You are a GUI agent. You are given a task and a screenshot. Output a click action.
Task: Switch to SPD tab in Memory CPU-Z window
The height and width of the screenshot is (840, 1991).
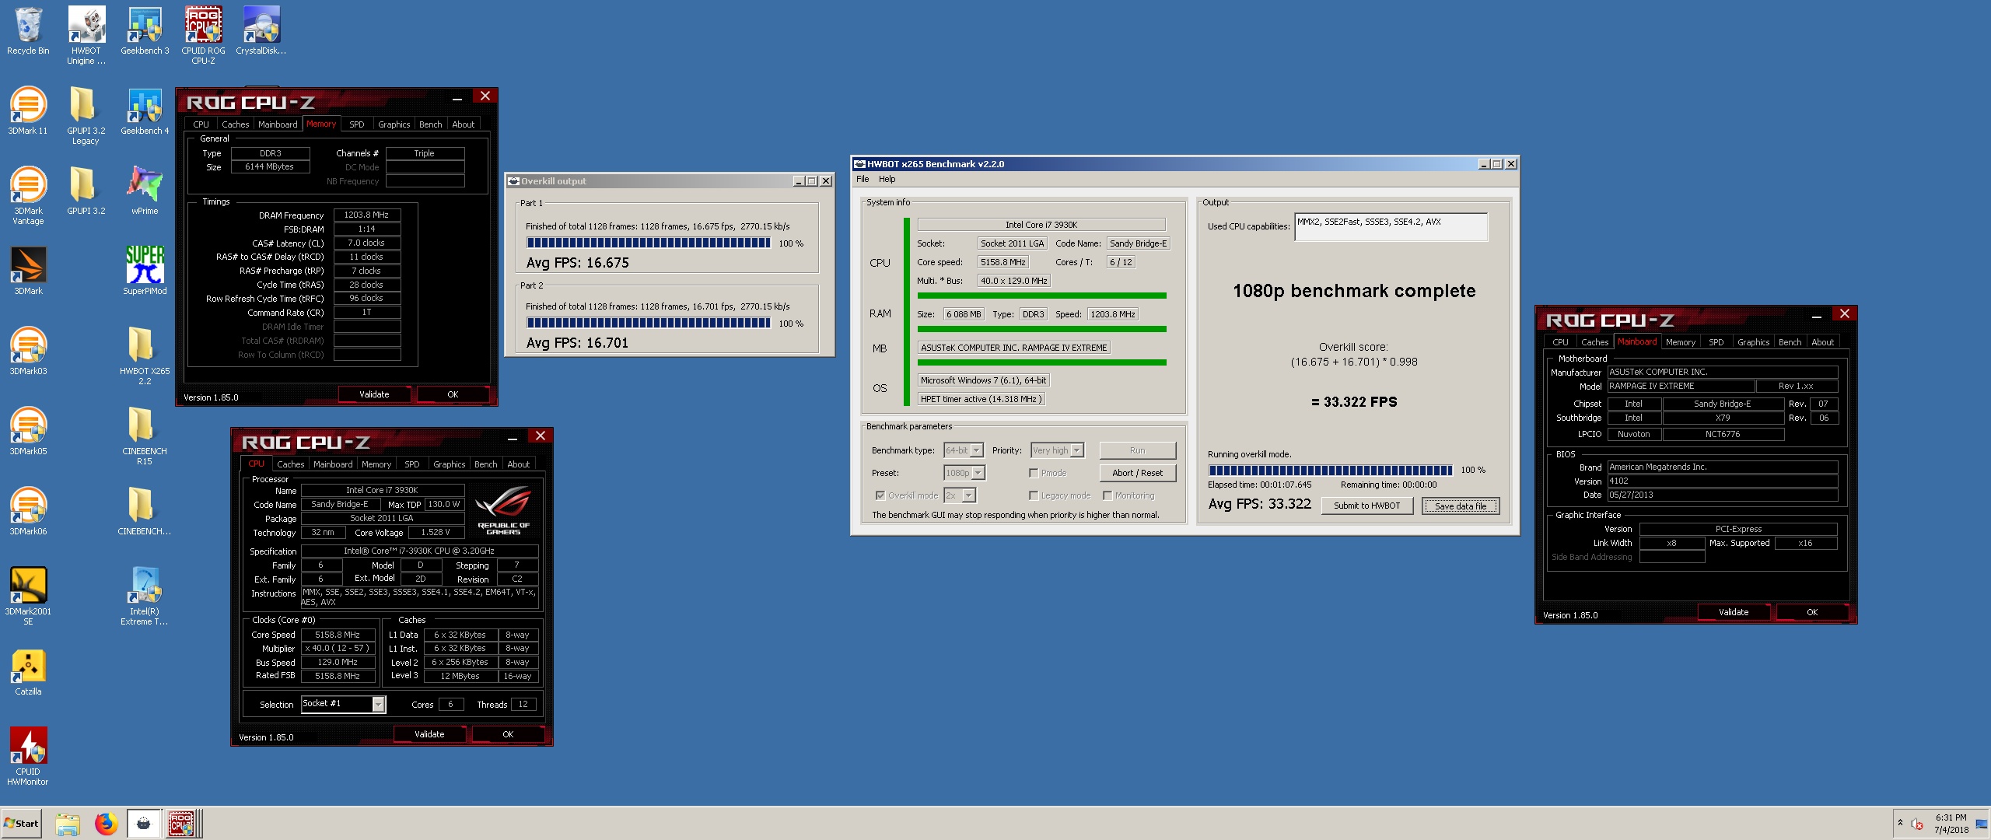(x=356, y=124)
